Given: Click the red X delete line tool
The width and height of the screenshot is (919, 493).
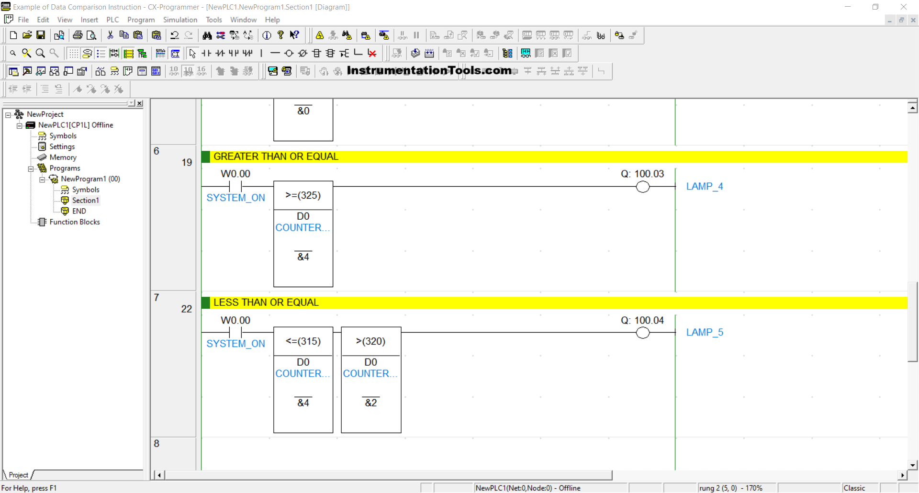Looking at the screenshot, I should click(372, 53).
